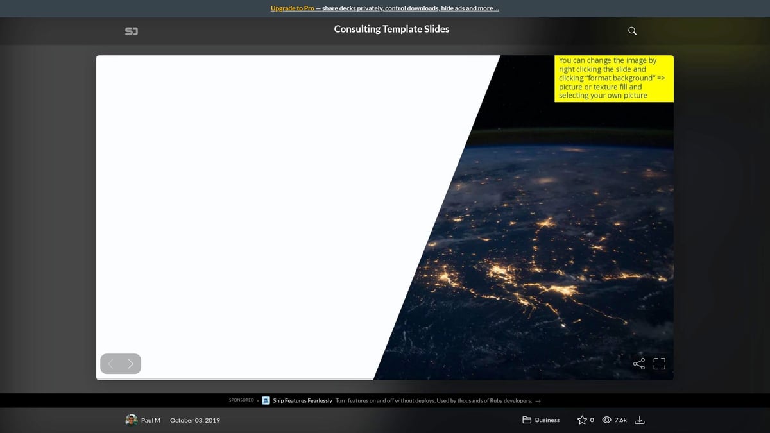
Task: Click the yellow instruction note on the slide
Action: click(613, 78)
